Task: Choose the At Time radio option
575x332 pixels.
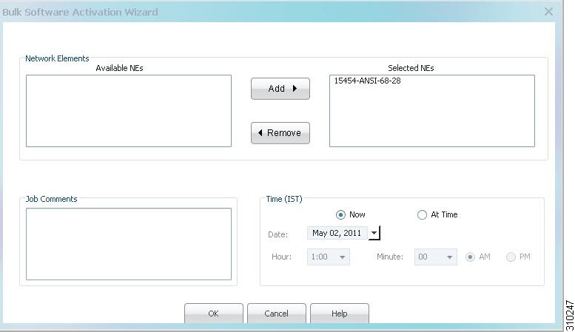Action: pyautogui.click(x=422, y=214)
